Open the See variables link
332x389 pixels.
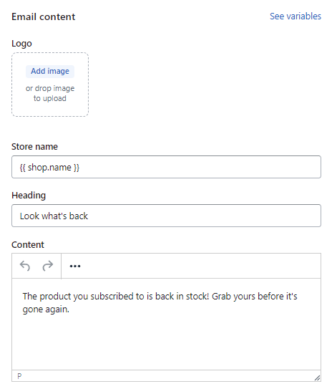click(x=296, y=16)
